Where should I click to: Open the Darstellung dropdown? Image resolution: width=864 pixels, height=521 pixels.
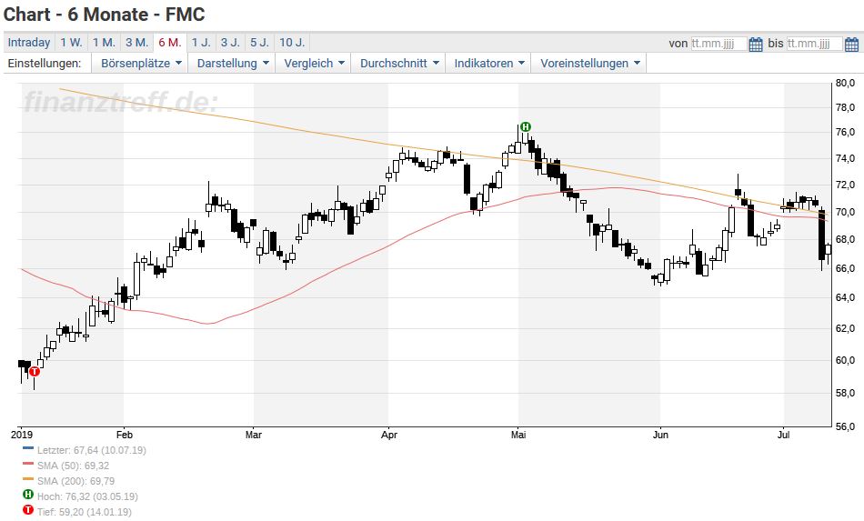pos(233,64)
